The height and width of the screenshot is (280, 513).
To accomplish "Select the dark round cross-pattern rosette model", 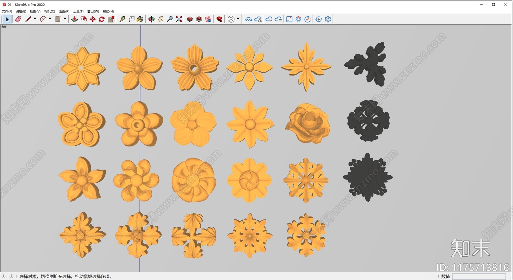I will (x=368, y=121).
